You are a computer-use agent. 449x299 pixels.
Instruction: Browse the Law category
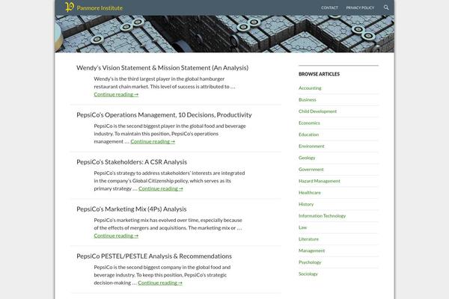pos(302,227)
